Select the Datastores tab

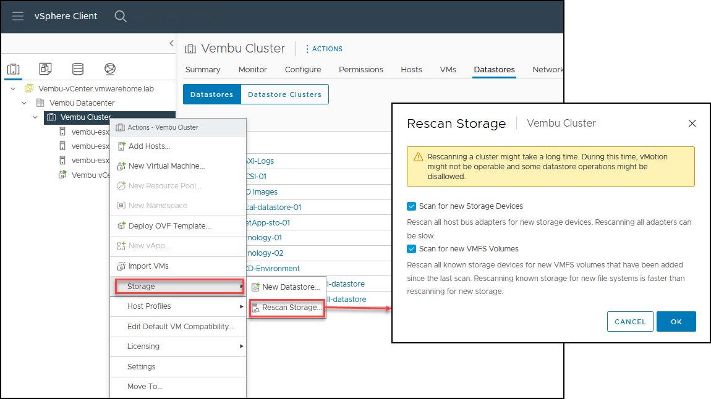click(x=494, y=70)
